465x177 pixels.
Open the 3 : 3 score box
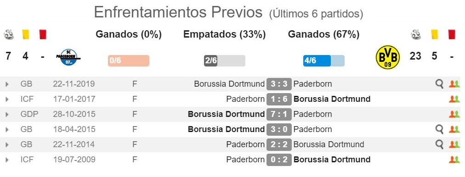tap(279, 84)
